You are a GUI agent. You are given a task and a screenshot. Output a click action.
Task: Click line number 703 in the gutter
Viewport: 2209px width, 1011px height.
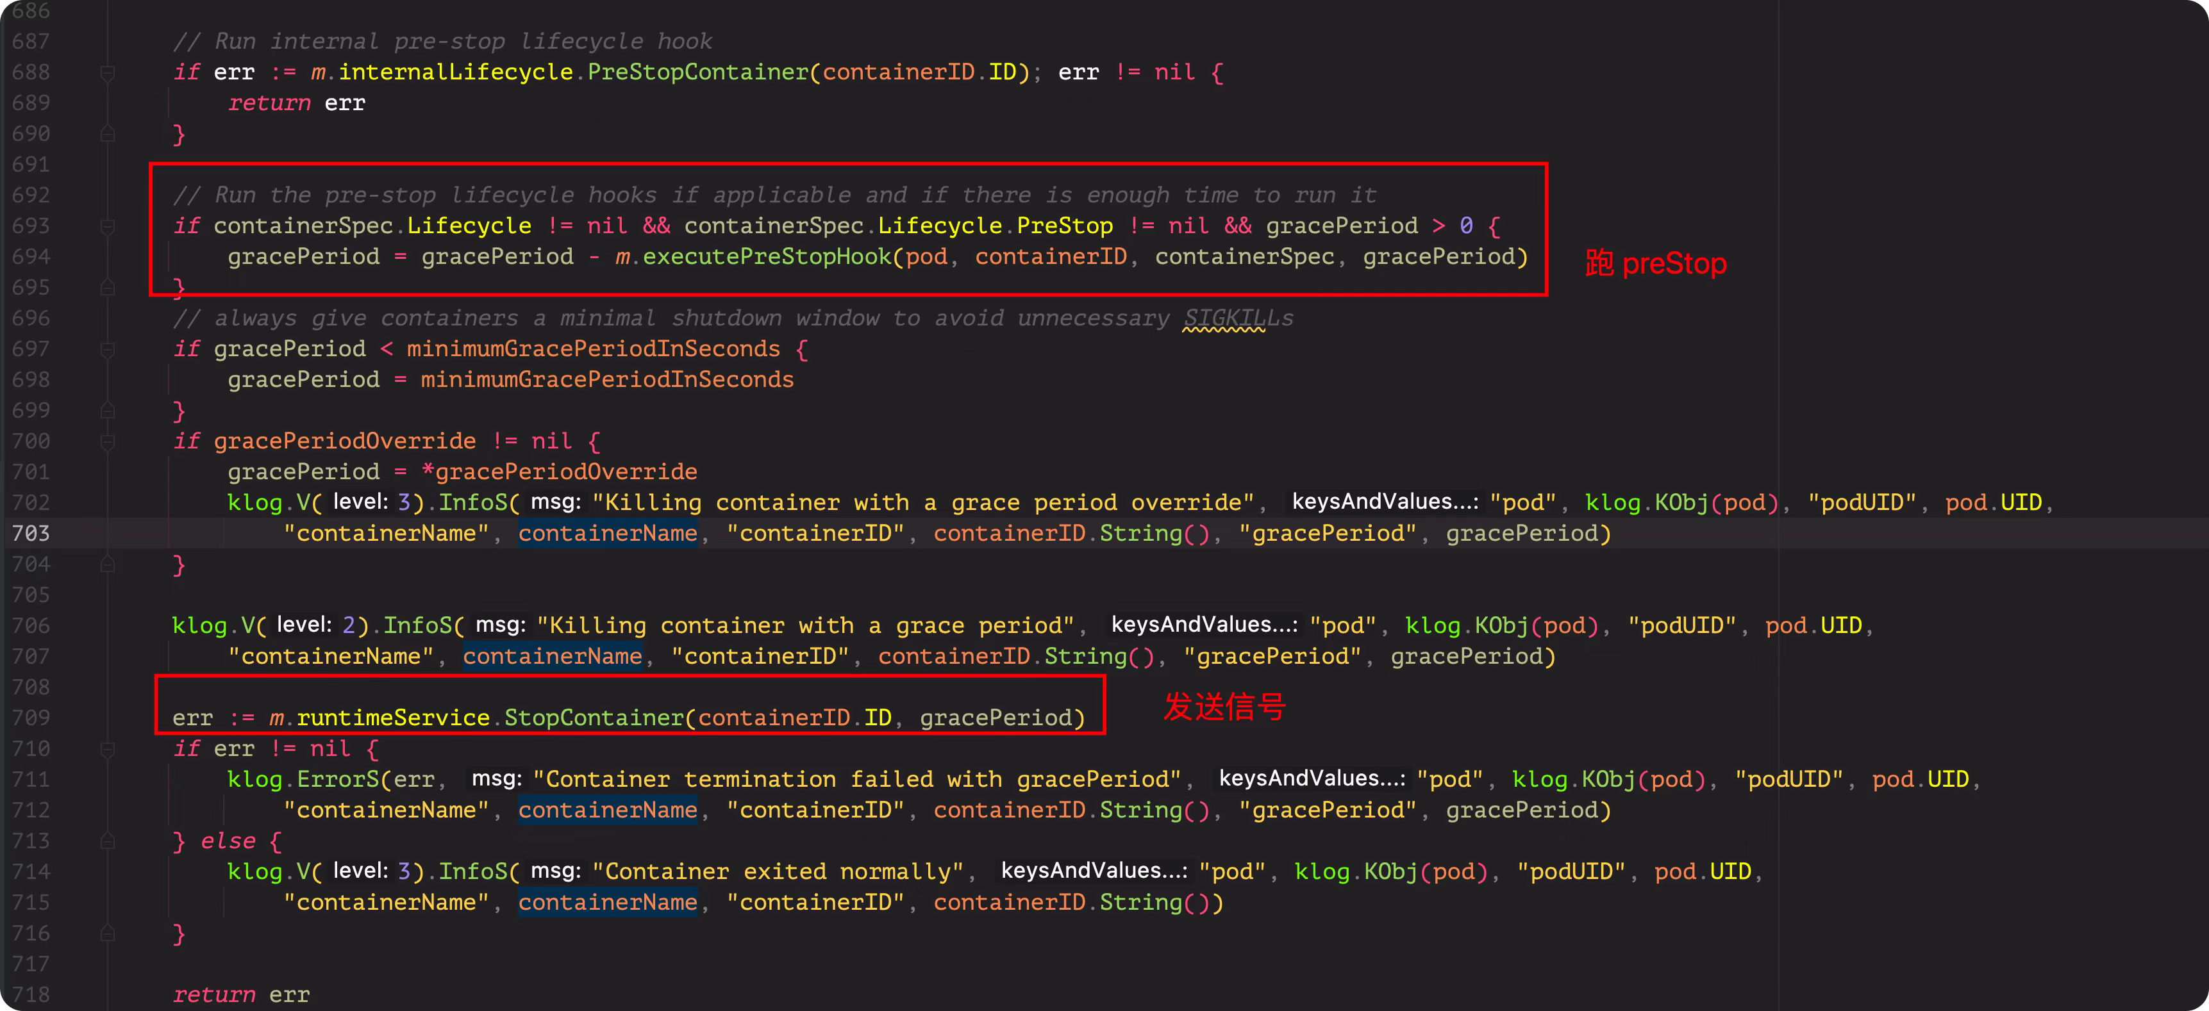click(x=31, y=534)
